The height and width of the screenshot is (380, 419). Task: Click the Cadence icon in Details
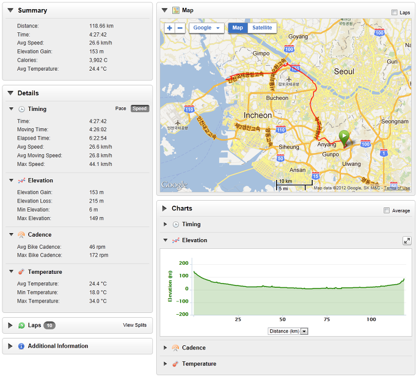tap(21, 235)
